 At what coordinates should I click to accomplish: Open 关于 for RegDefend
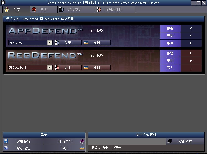(68, 67)
